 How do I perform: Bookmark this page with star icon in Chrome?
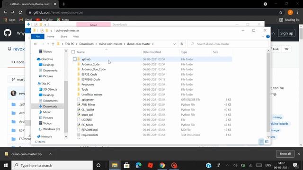[x=281, y=12]
